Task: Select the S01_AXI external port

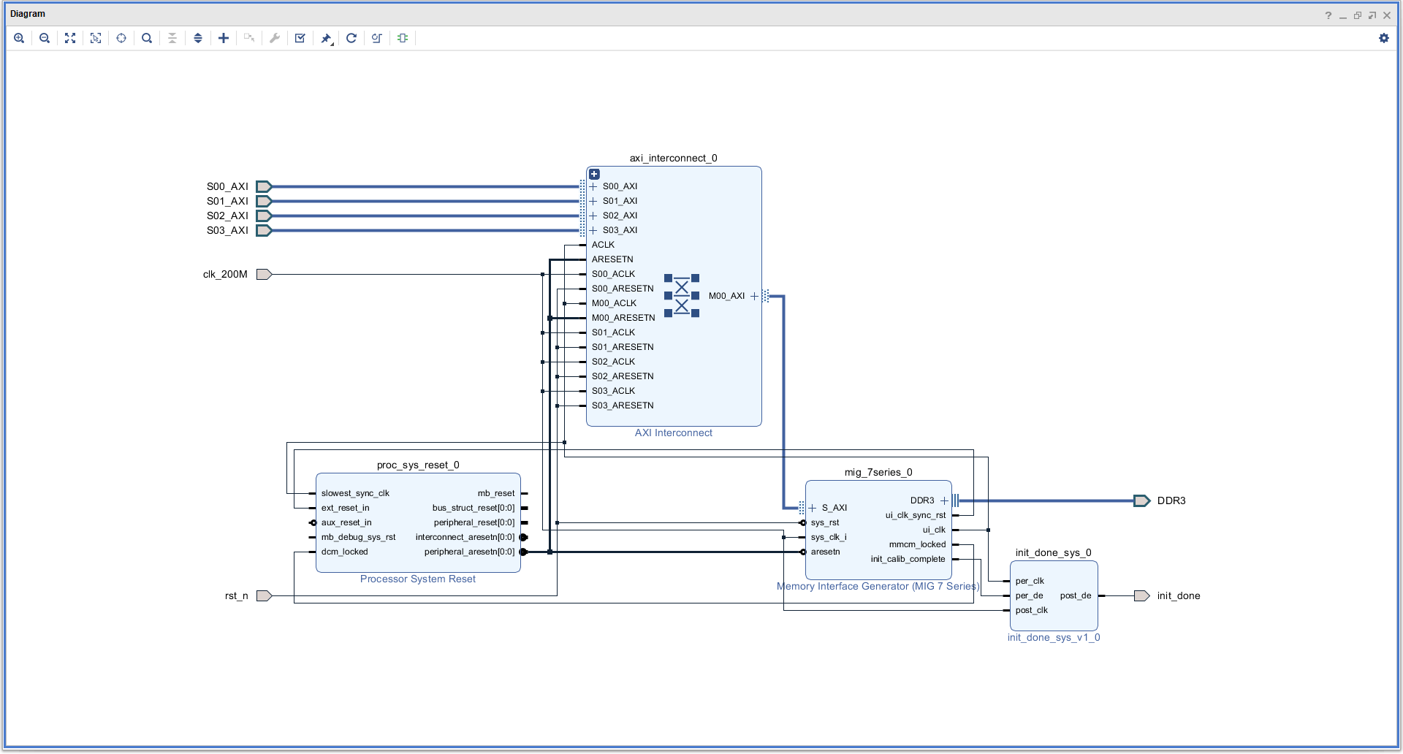Action: (x=264, y=201)
